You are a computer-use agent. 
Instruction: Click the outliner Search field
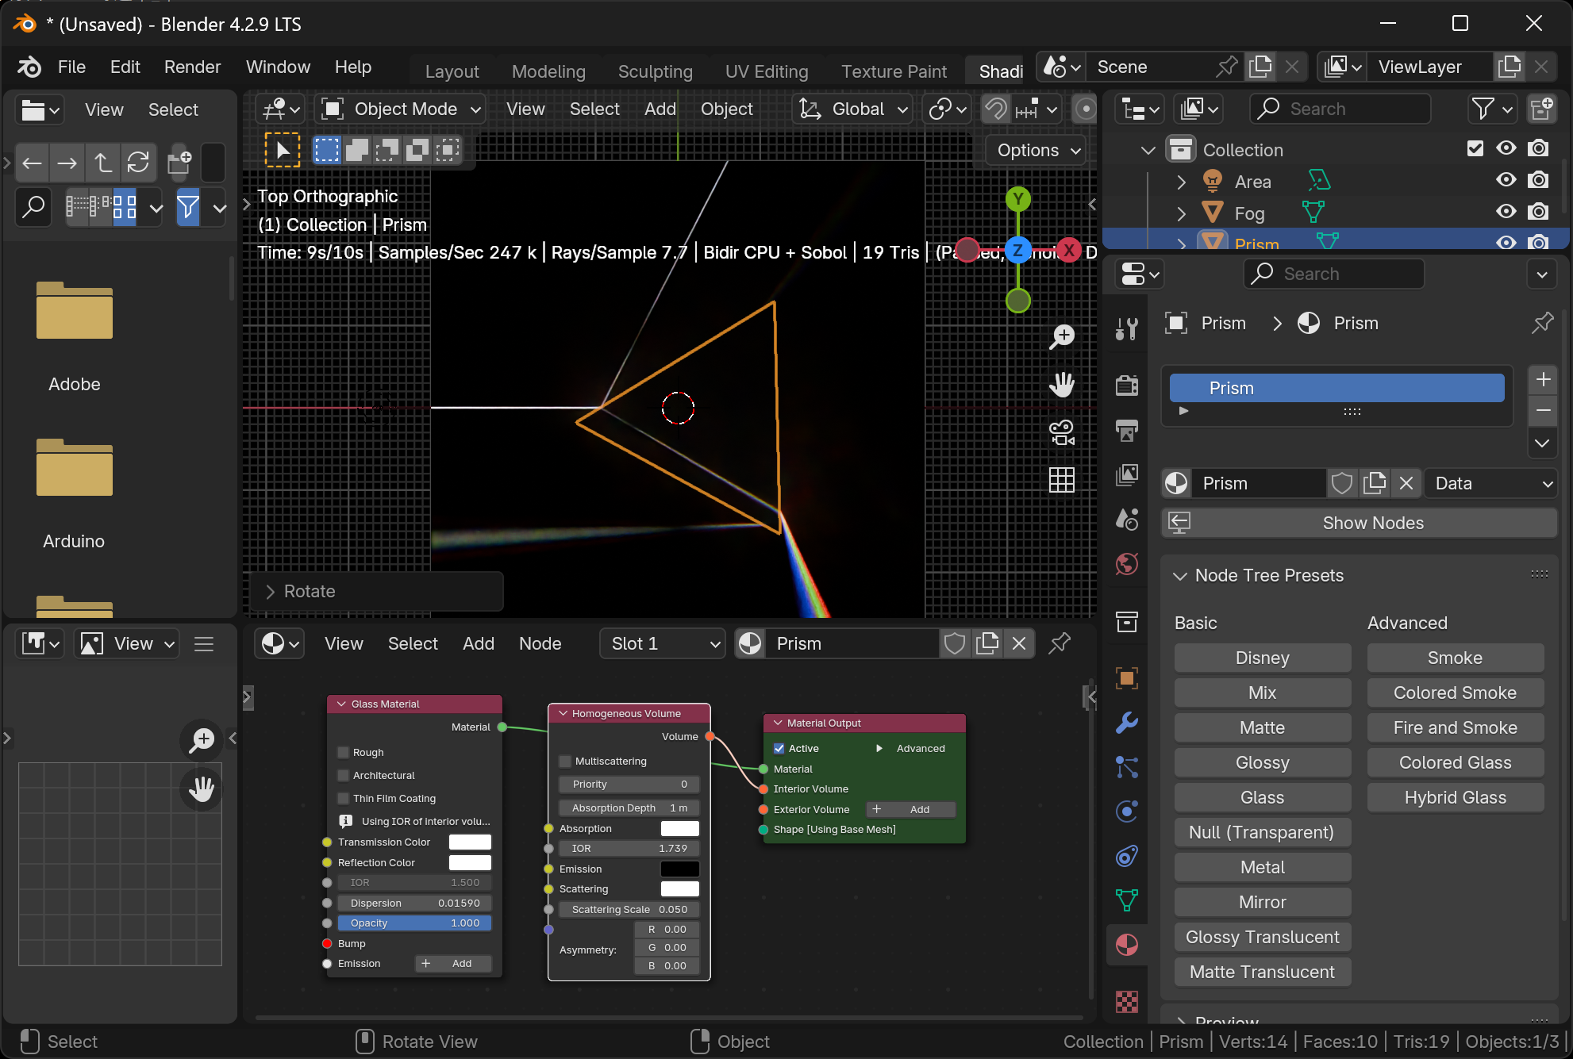click(1341, 109)
